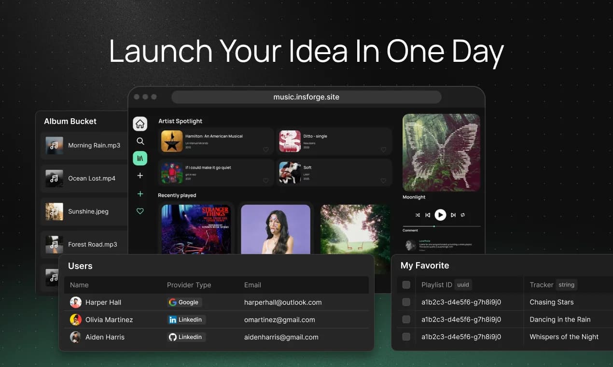Open Search from the sidebar
The image size is (613, 367).
tap(140, 141)
